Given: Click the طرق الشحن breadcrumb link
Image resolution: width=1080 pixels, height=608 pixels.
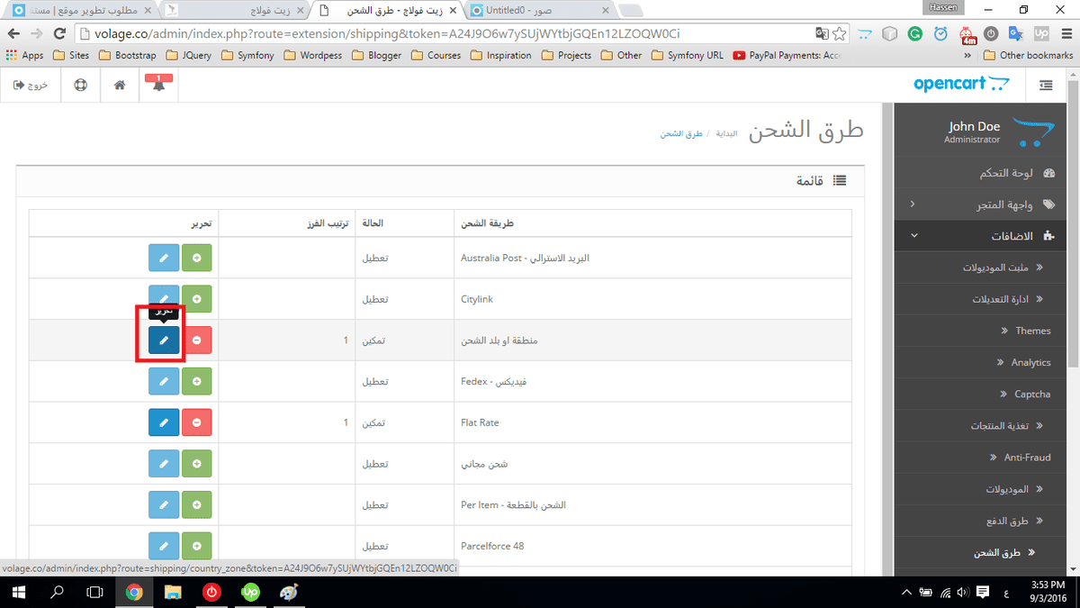Looking at the screenshot, I should point(680,133).
